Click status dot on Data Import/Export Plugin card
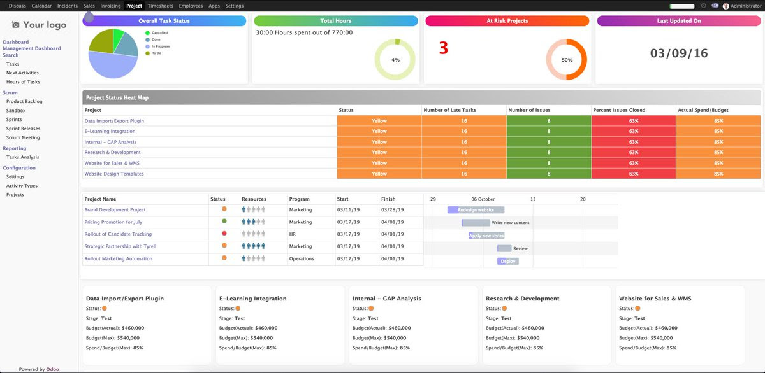This screenshot has height=373, width=765. [x=105, y=308]
